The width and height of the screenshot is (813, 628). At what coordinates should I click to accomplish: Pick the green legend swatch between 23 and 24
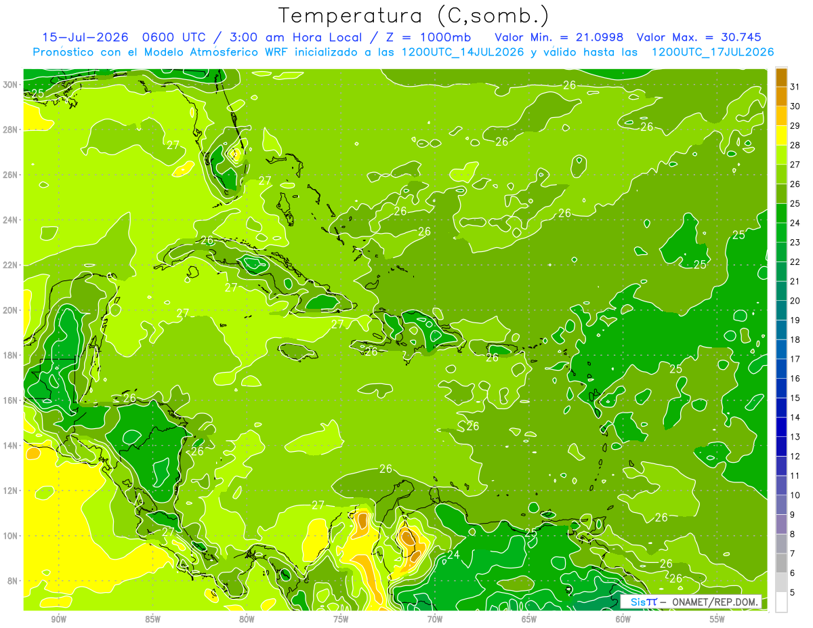pos(781,232)
